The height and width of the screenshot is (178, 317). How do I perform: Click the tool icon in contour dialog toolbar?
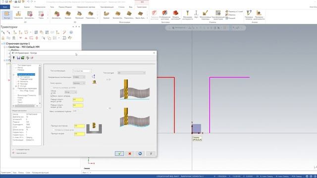pos(14,58)
